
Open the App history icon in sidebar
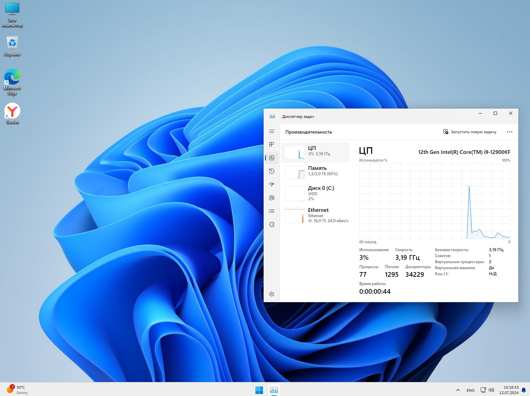click(x=272, y=171)
